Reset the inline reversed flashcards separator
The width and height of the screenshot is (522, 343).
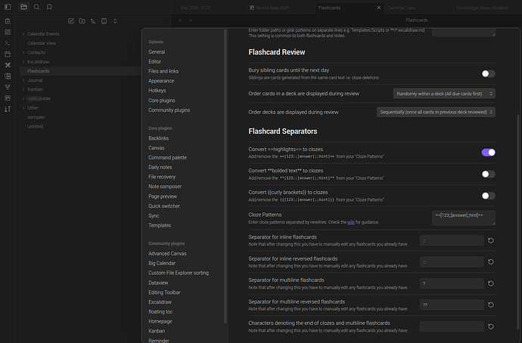point(491,262)
